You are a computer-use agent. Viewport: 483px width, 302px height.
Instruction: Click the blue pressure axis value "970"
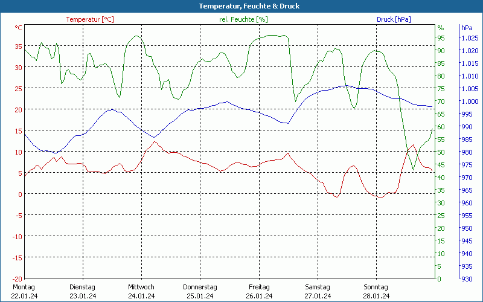[x=467, y=178]
